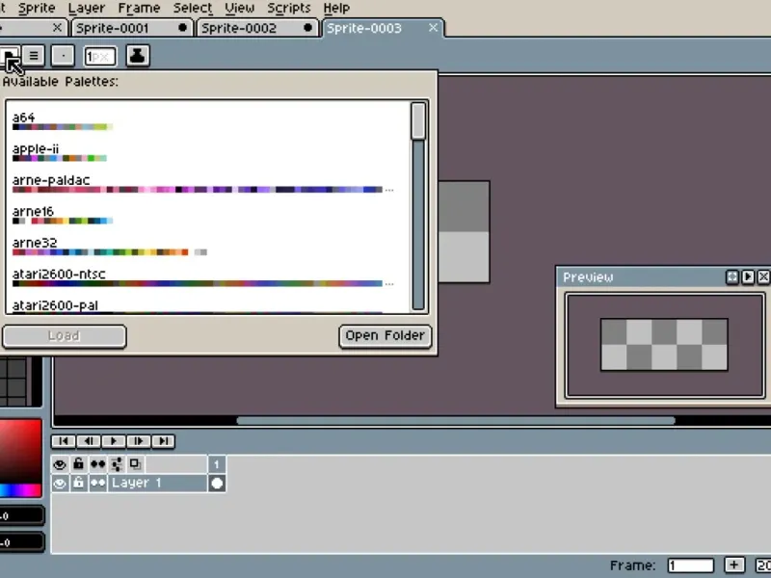Click the preview sprite thumbnail
Screen dimensions: 771x578
click(664, 345)
